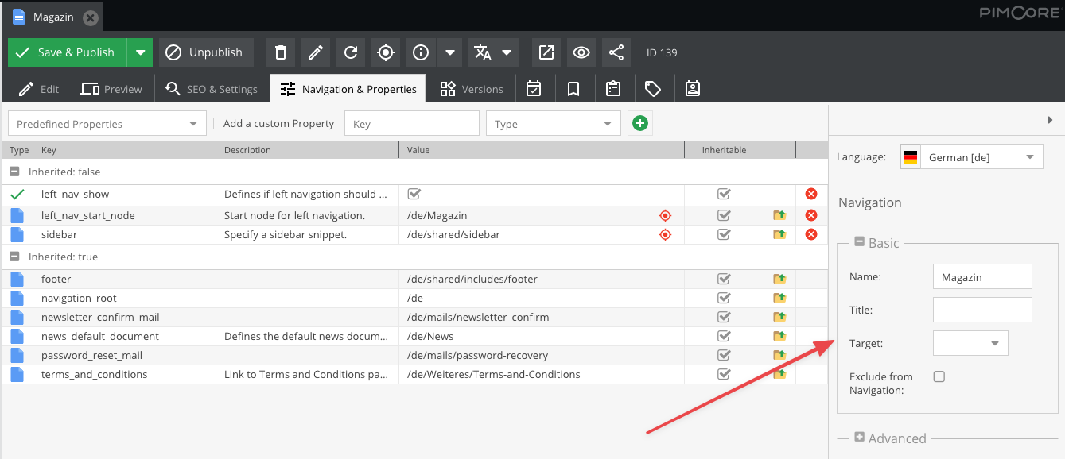Click the Unpublish button
The image size is (1065, 459).
click(x=206, y=52)
